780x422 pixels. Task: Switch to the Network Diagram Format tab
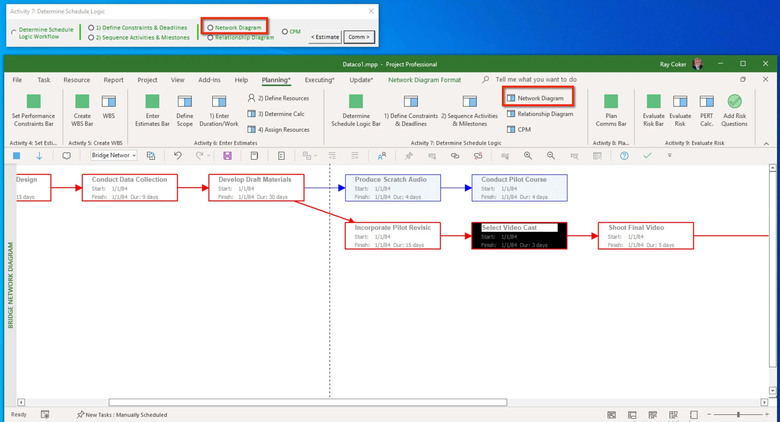tap(424, 80)
